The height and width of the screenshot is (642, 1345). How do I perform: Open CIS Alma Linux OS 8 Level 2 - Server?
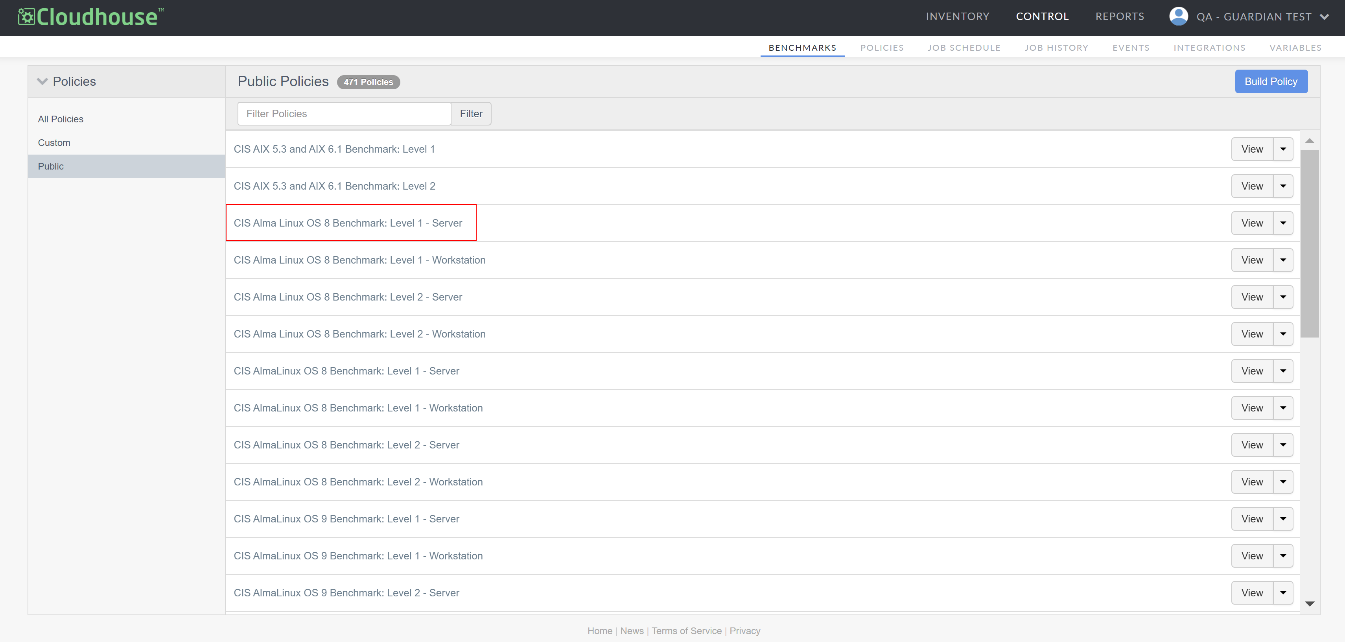tap(348, 297)
